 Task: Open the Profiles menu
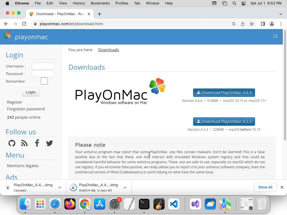[x=122, y=3]
